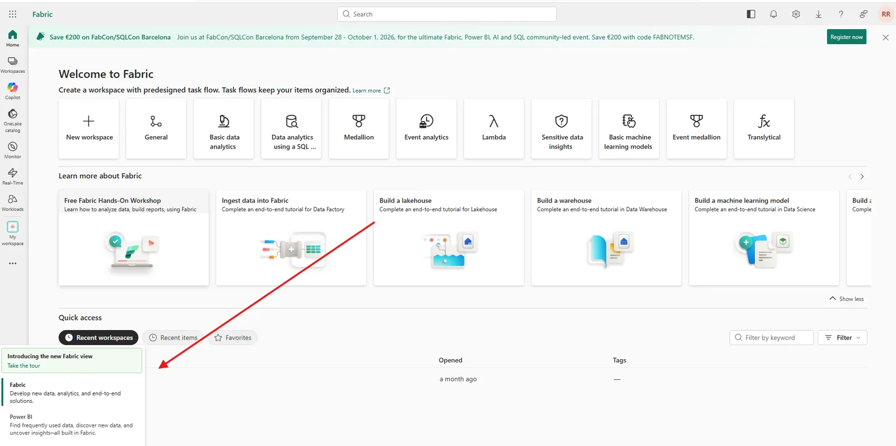Select the Event analytics card
Viewport: 896px width, 446px height.
(426, 128)
